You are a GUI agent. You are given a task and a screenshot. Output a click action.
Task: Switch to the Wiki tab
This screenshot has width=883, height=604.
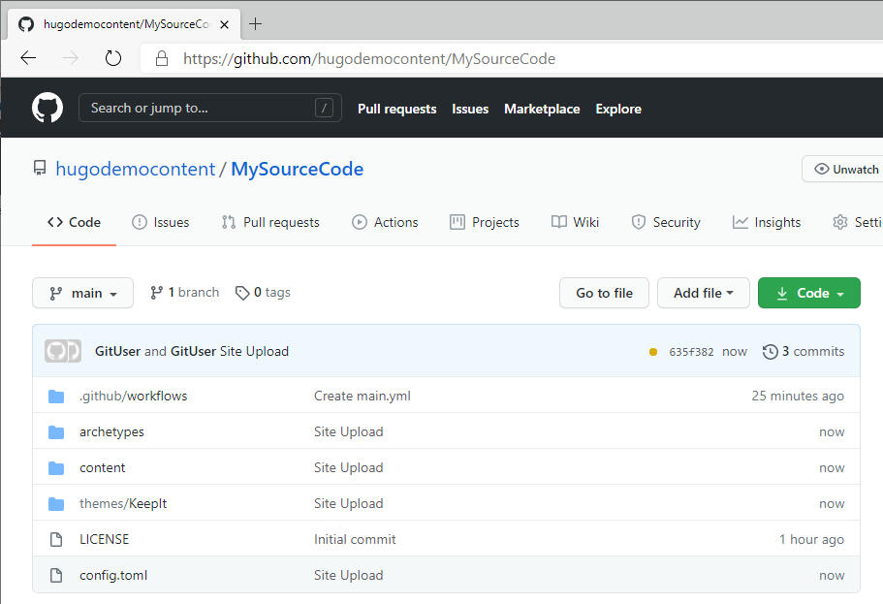pyautogui.click(x=576, y=222)
